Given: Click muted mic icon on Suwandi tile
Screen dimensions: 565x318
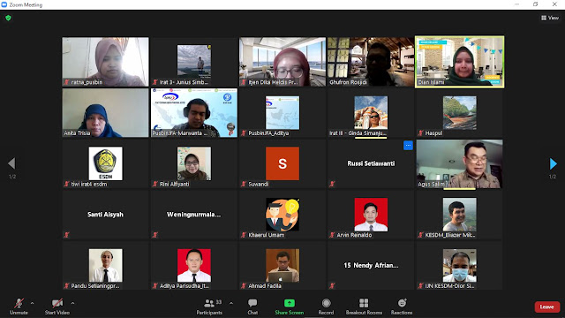Looking at the screenshot, I should tap(244, 185).
